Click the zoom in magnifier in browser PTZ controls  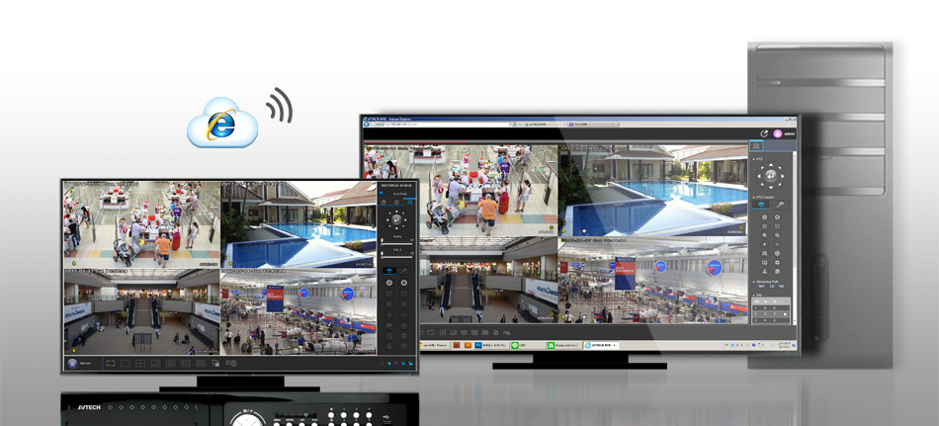click(x=765, y=235)
